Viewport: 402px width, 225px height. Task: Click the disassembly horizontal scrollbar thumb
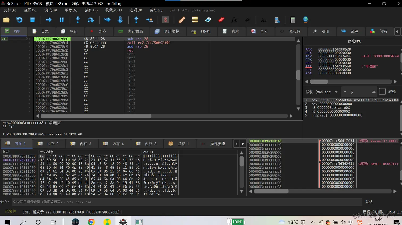(x=96, y=116)
